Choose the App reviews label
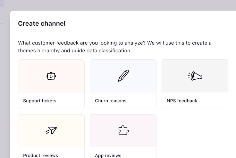 point(108,155)
